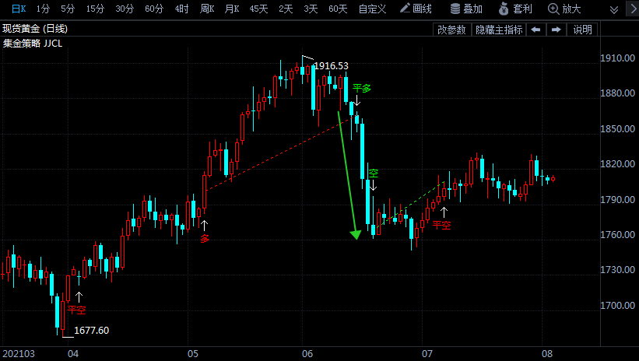Screen dimensions: 639x361
Task: Click the 改参数 button
Action: click(451, 30)
